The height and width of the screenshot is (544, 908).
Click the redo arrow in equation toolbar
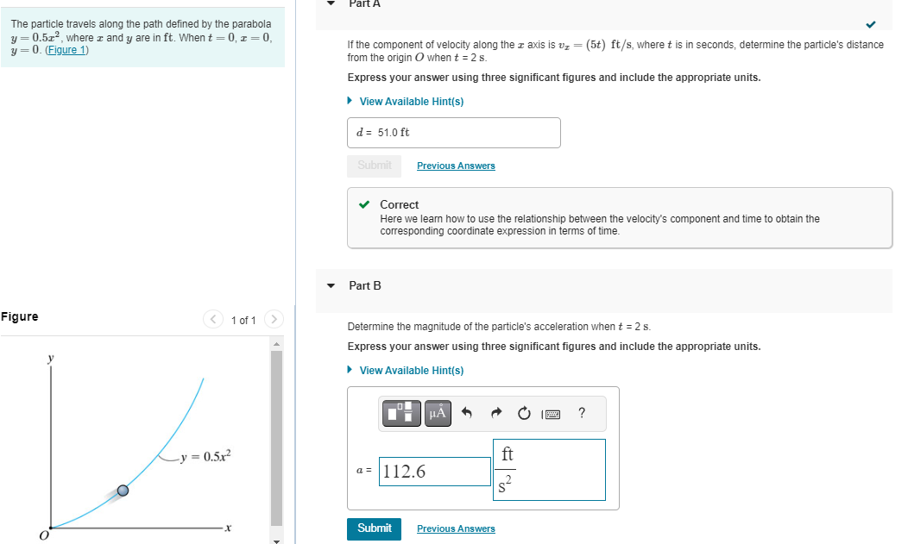[x=495, y=412]
